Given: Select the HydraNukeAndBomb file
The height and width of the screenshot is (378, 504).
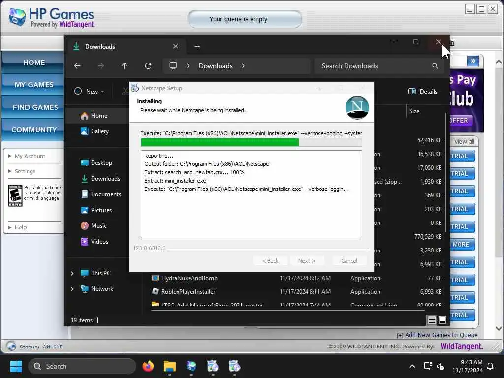Looking at the screenshot, I should (189, 278).
